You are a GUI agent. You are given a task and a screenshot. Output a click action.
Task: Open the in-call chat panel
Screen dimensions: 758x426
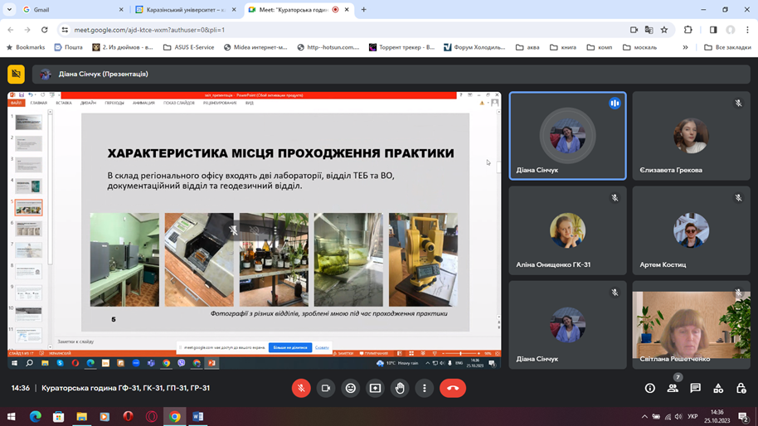click(x=696, y=388)
